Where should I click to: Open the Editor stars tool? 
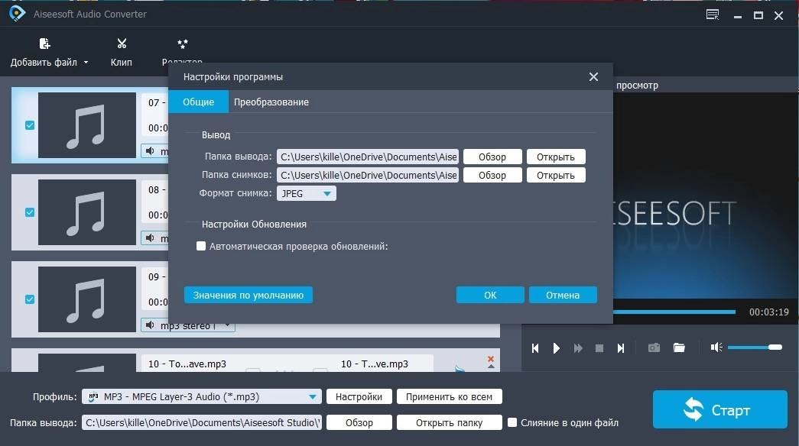pyautogui.click(x=182, y=44)
